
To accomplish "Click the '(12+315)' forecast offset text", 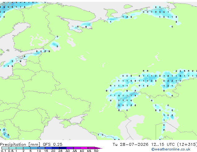I will [x=187, y=145].
